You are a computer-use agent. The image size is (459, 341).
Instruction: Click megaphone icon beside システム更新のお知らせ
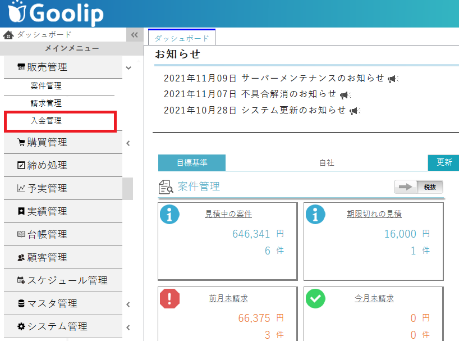355,111
